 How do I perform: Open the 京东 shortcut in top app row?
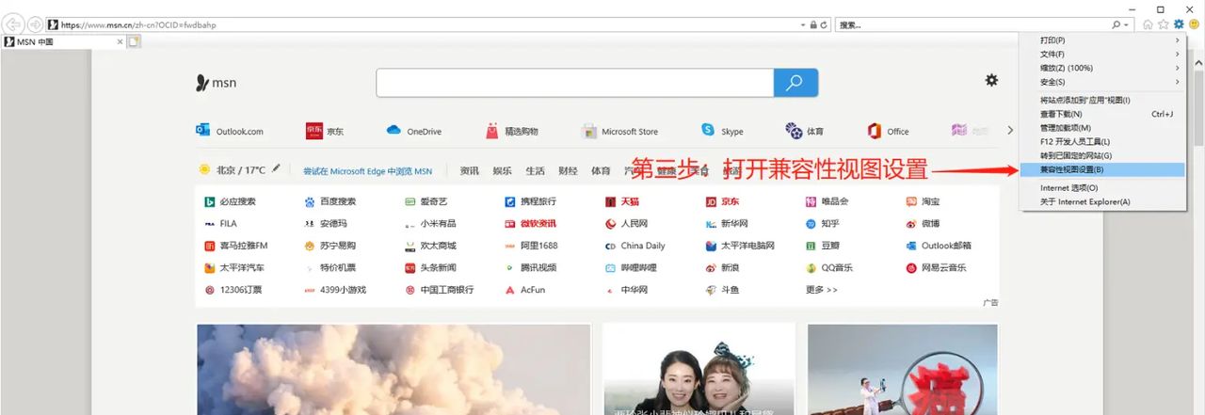(x=325, y=131)
